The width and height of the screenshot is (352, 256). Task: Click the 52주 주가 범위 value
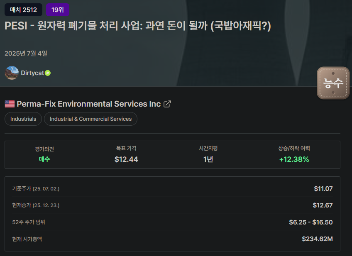(x=310, y=222)
